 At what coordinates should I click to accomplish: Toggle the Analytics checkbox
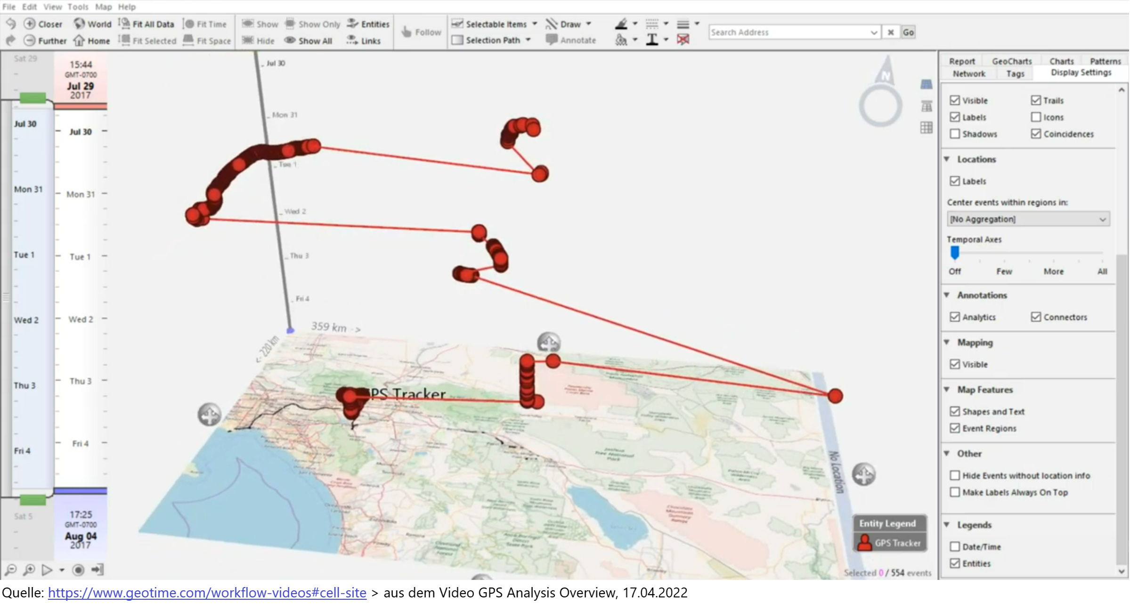(x=955, y=317)
